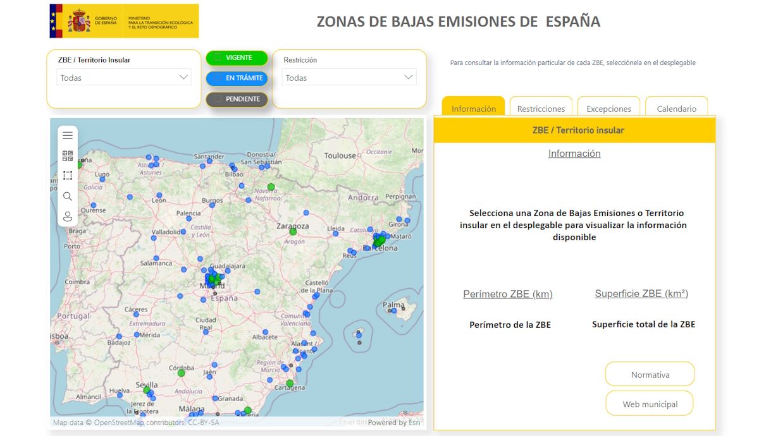Click the Normativa button
The width and height of the screenshot is (759, 436).
point(650,374)
